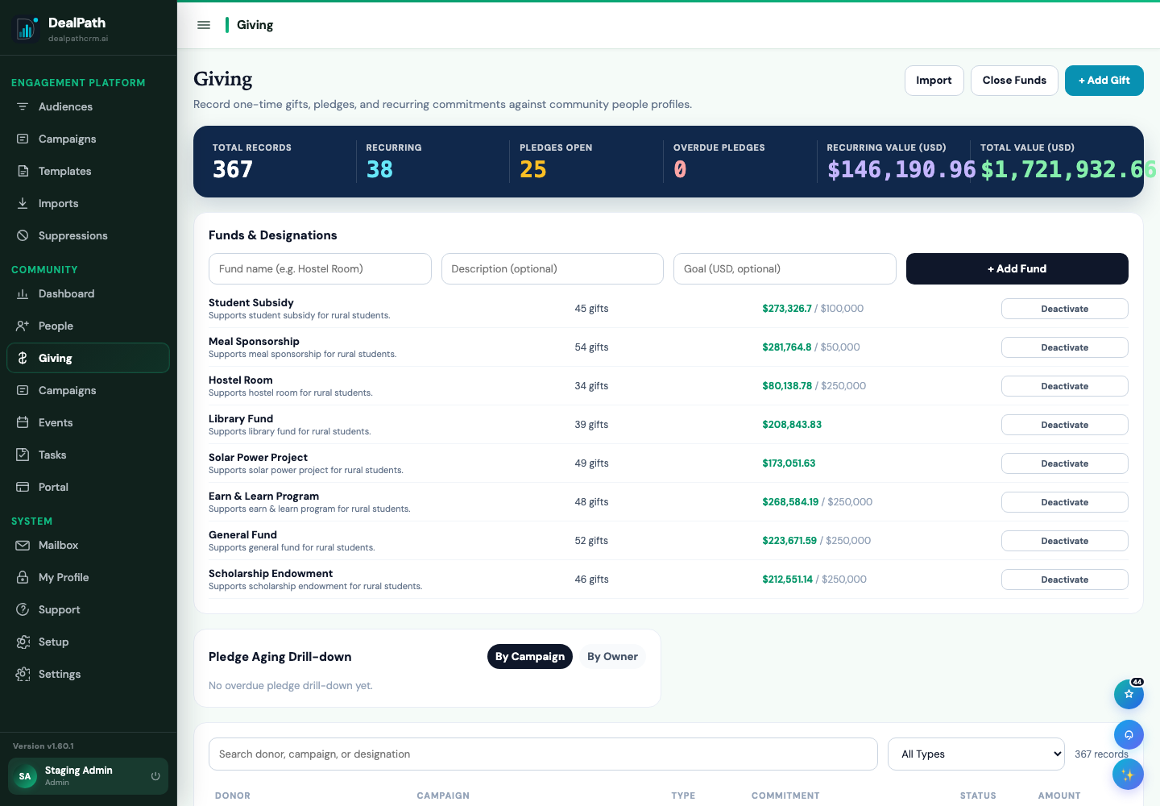
Task: Click the hamburger menu icon
Action: tap(204, 25)
